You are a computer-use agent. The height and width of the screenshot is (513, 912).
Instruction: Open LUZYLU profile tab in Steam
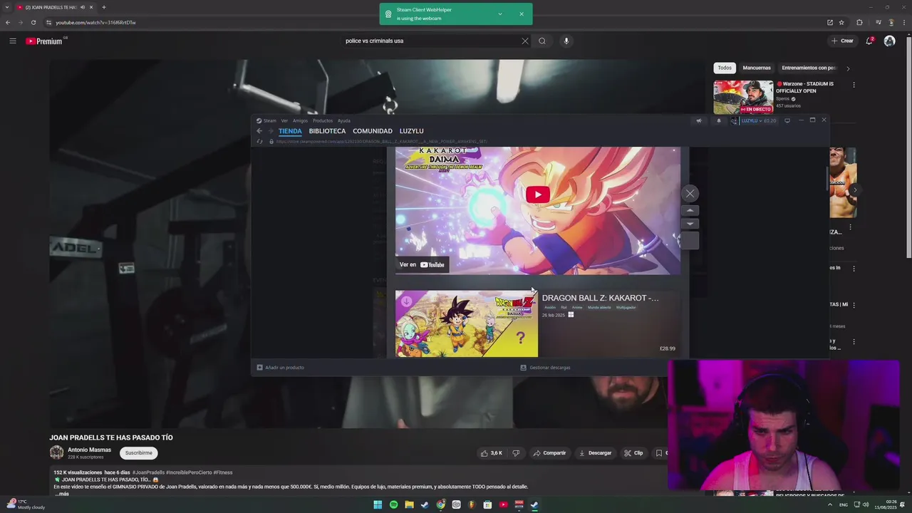click(x=412, y=131)
